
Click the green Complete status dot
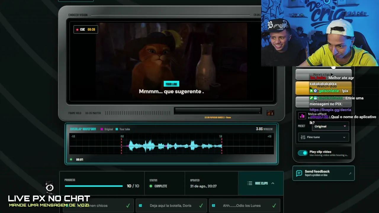151,186
